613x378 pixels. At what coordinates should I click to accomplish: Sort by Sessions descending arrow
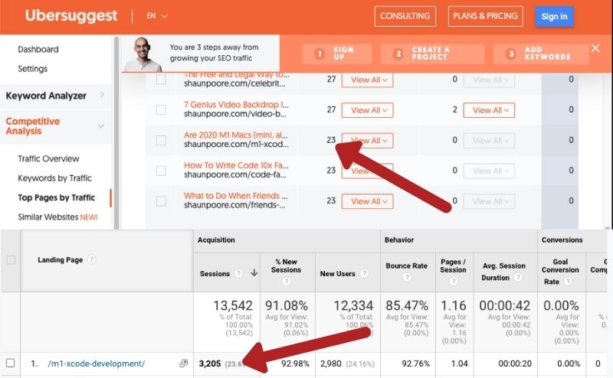(254, 273)
